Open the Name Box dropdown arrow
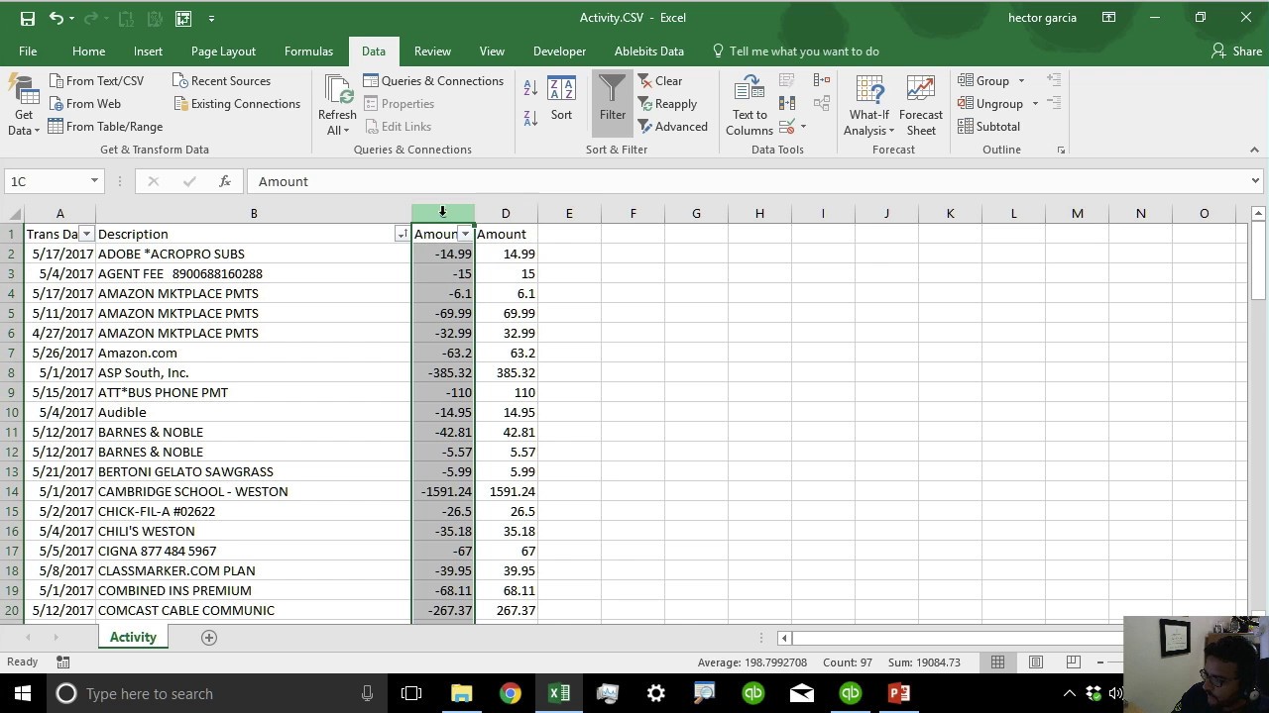Screen dimensions: 1269x713 point(94,181)
